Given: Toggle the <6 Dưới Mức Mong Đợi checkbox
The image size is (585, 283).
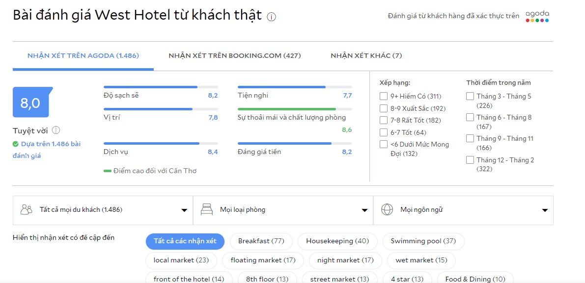Looking at the screenshot, I should pos(384,144).
